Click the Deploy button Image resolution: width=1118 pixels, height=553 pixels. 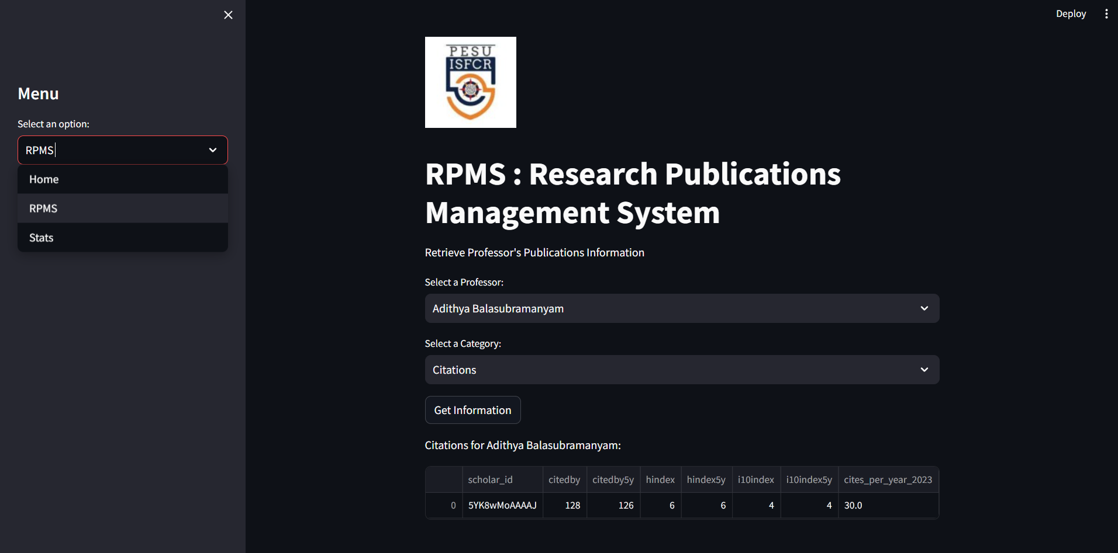1070,14
